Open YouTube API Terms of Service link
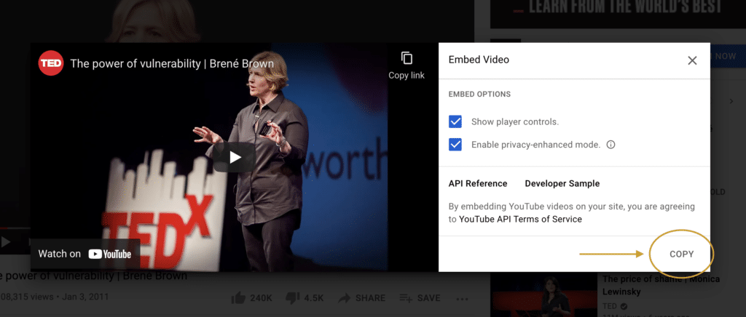The height and width of the screenshot is (317, 746). click(520, 220)
